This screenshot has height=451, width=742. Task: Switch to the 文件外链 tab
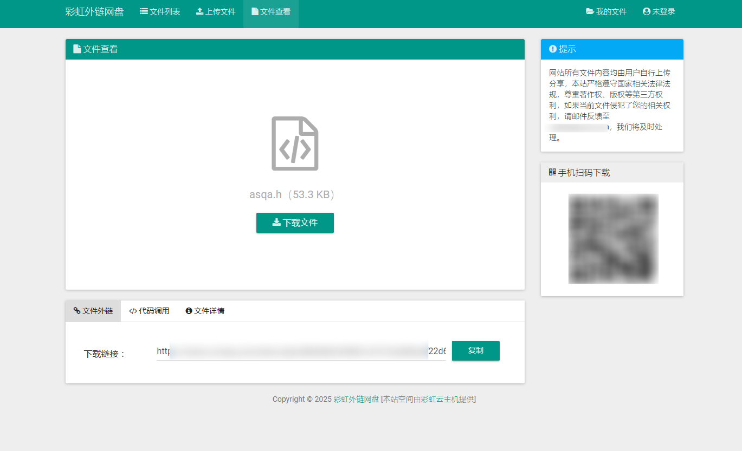93,311
